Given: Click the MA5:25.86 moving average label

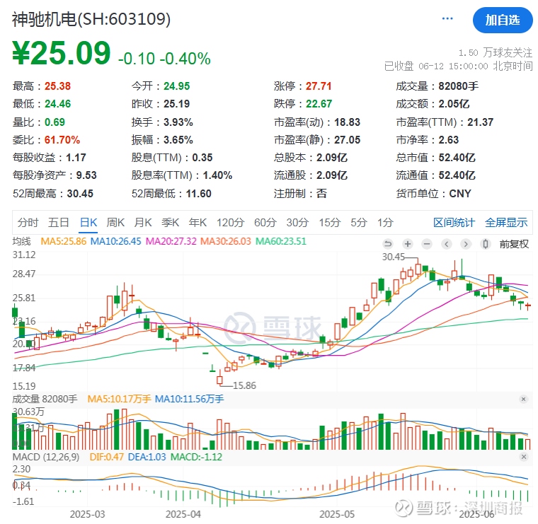Looking at the screenshot, I should coord(64,241).
